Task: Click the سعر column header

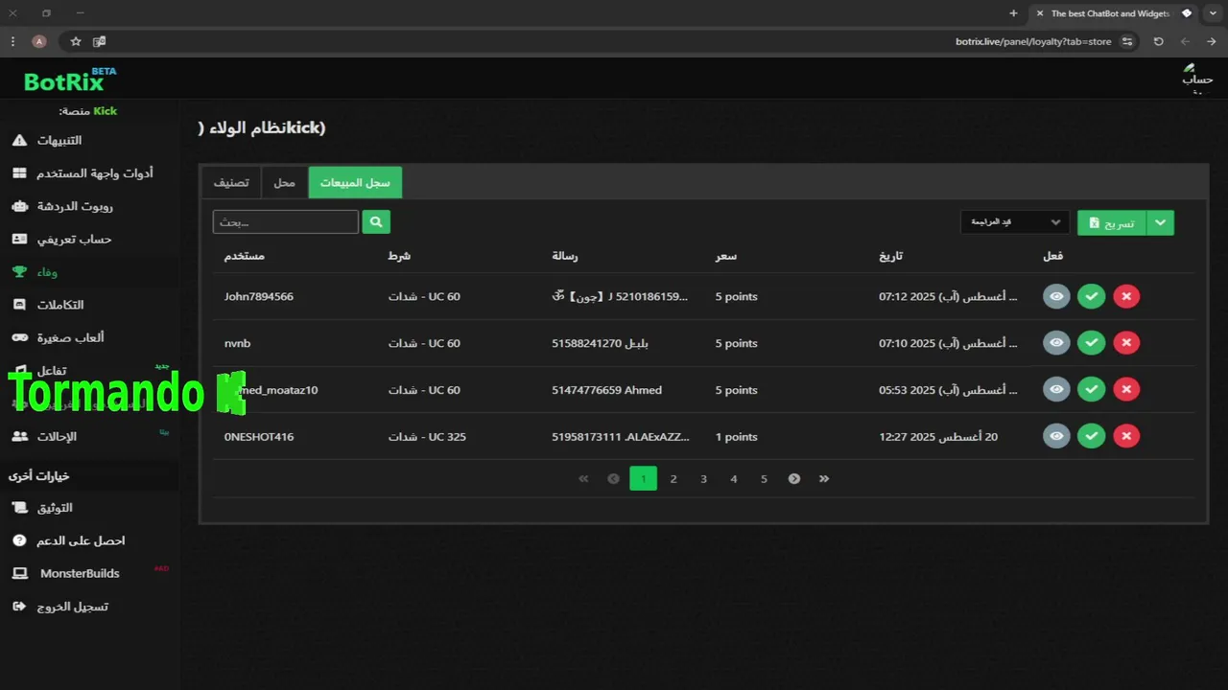Action: point(726,256)
